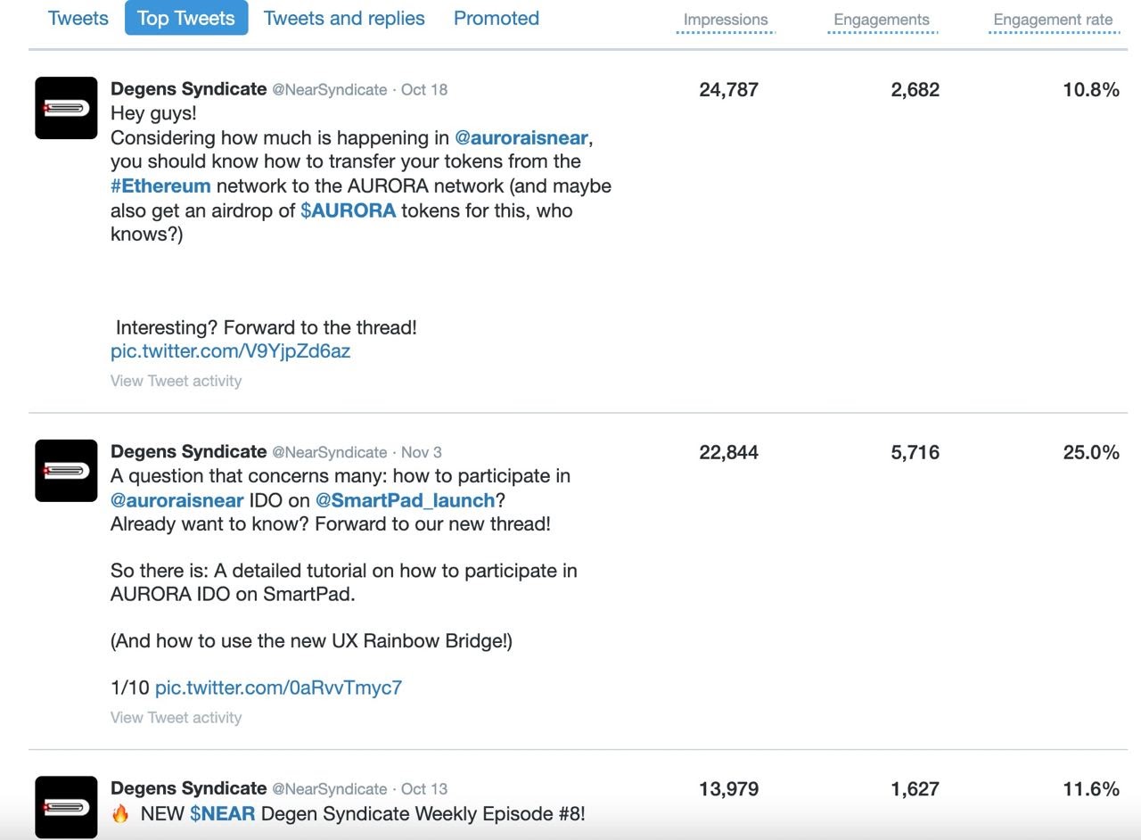Open the Promoted tab
Screen dimensions: 1141x840
(497, 18)
